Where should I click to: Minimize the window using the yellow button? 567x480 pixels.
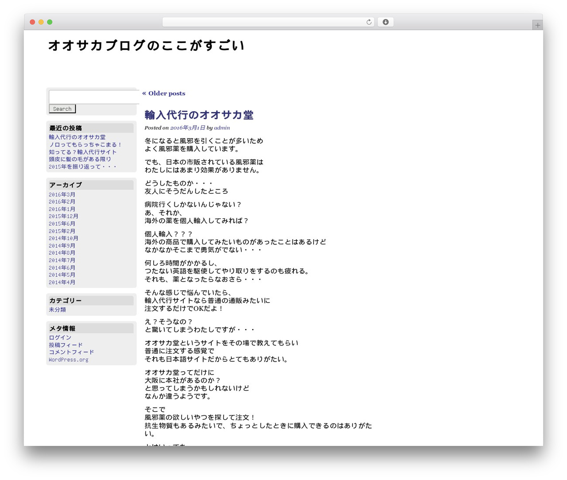pos(41,22)
